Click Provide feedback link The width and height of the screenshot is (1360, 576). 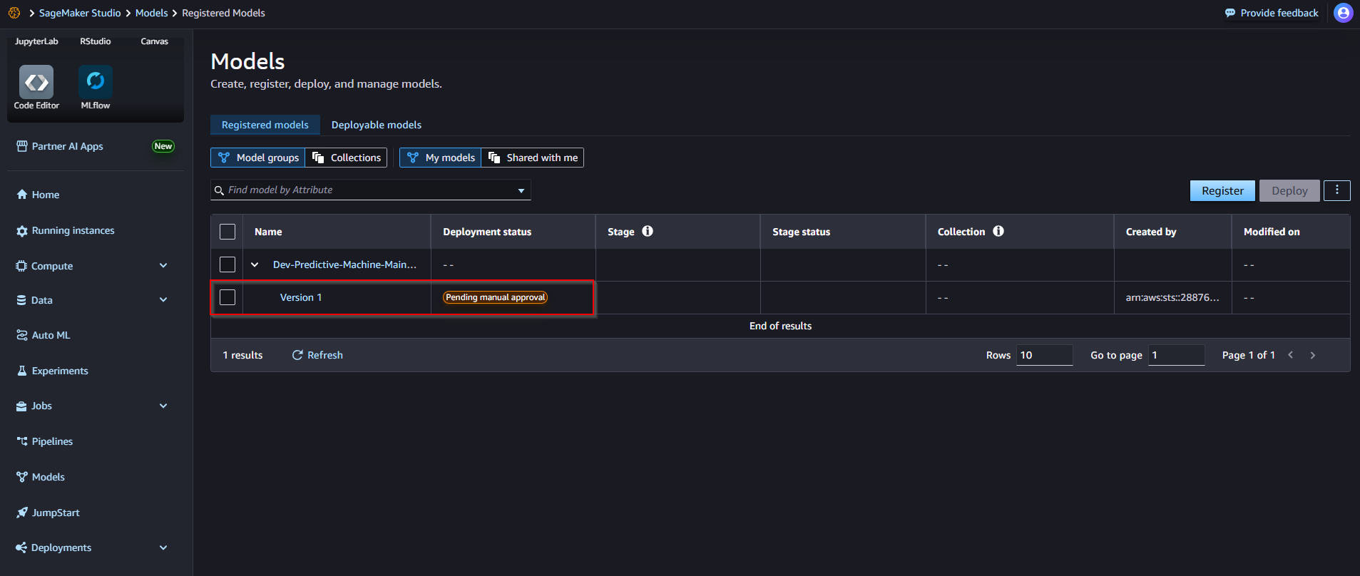tap(1272, 13)
